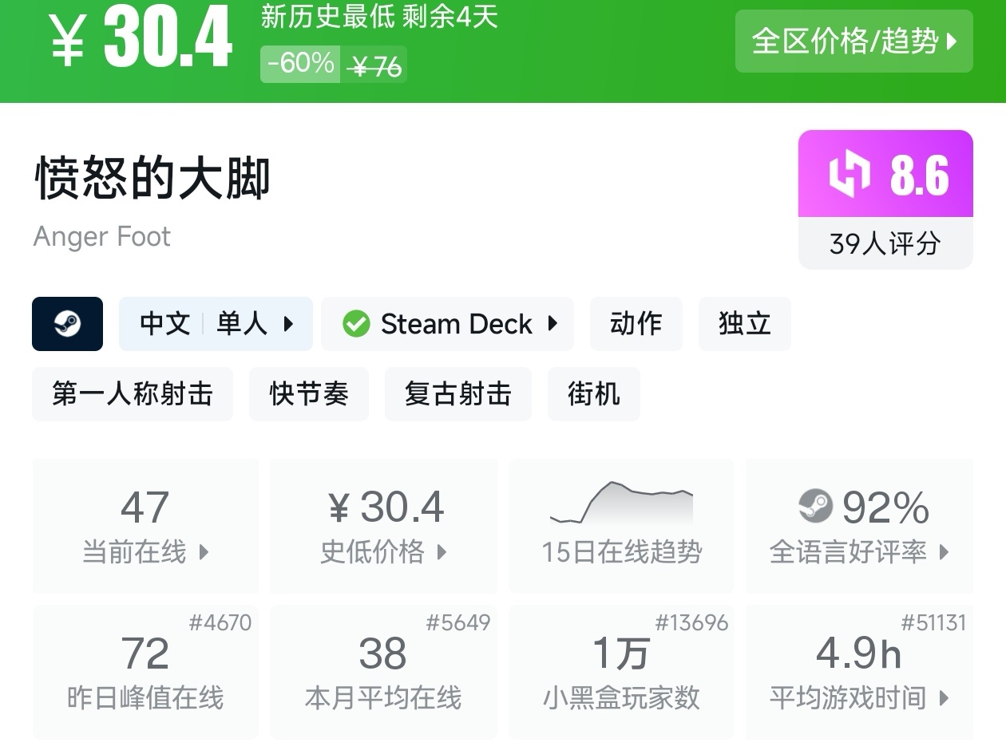Open the 39人评分 rating count
The height and width of the screenshot is (750, 1006).
(x=885, y=244)
